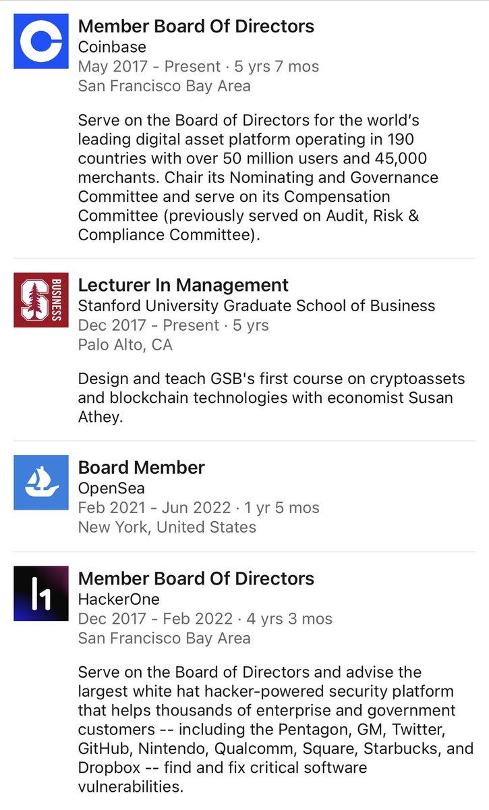Click the Dec 2017 - Feb 2022 dates
Screen dimensions: 489x810
pyautogui.click(x=156, y=618)
